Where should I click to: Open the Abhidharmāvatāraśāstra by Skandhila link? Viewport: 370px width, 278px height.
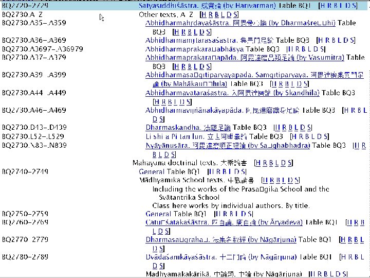tap(232, 93)
